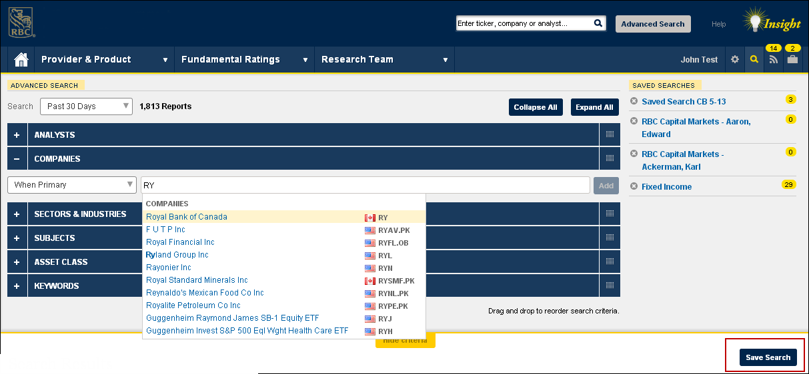
Task: Open the Provider & Product menu
Action: click(104, 59)
